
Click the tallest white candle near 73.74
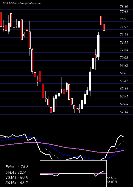98,46
